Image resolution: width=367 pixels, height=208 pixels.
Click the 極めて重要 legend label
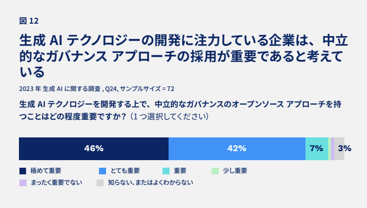click(46, 171)
